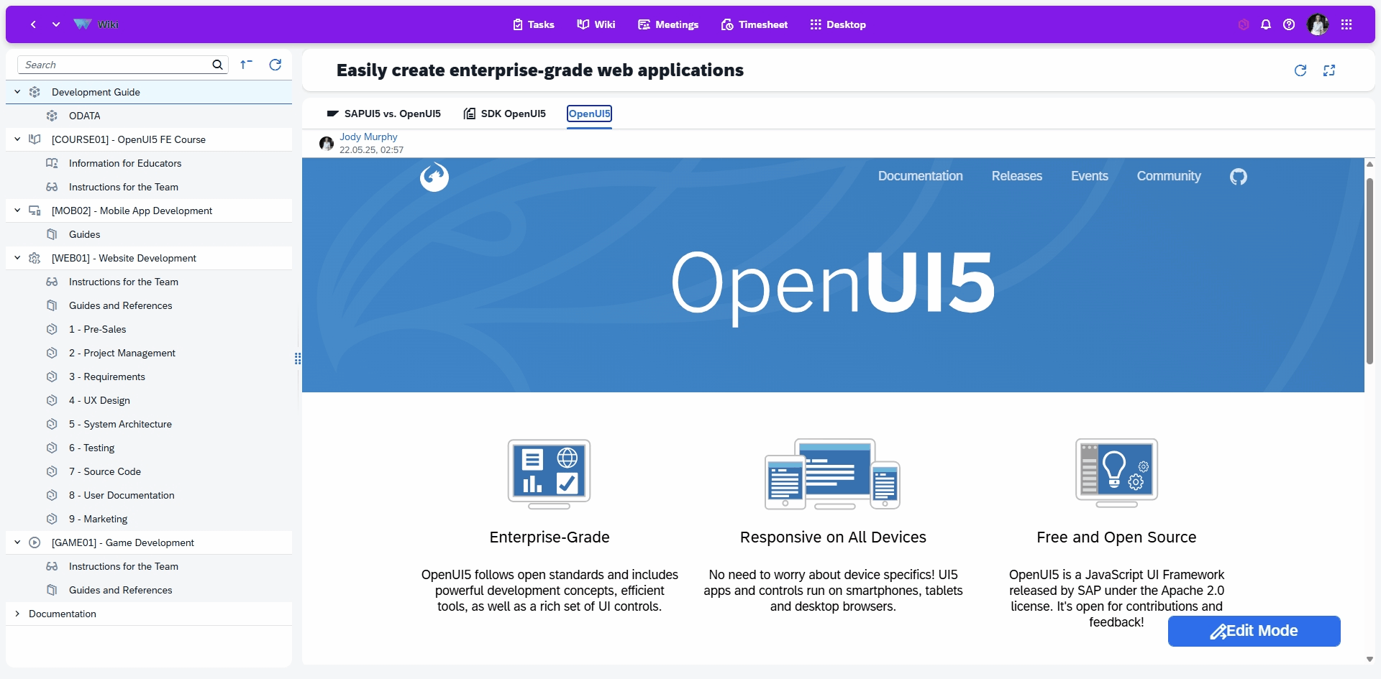Click the sidebar Search input field
The image size is (1381, 679).
pyautogui.click(x=115, y=65)
